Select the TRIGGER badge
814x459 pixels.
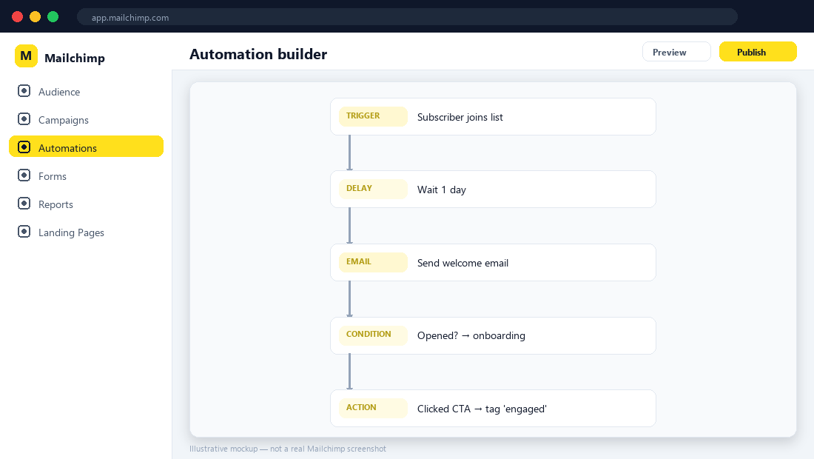(373, 116)
